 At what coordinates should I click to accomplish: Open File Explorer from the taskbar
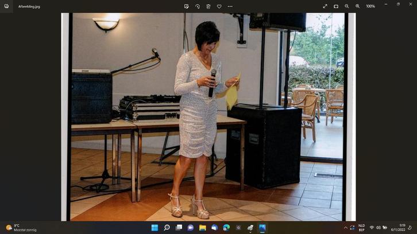coord(203,228)
